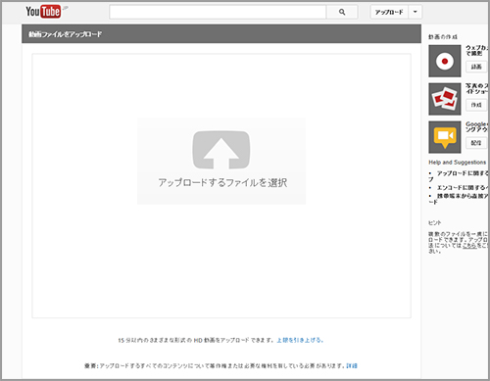Click the 詳細 link at bottom
Viewport: 490px width, 381px height.
pyautogui.click(x=352, y=366)
